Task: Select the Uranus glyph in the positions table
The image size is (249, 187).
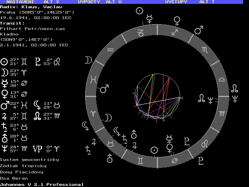Action: (4, 138)
